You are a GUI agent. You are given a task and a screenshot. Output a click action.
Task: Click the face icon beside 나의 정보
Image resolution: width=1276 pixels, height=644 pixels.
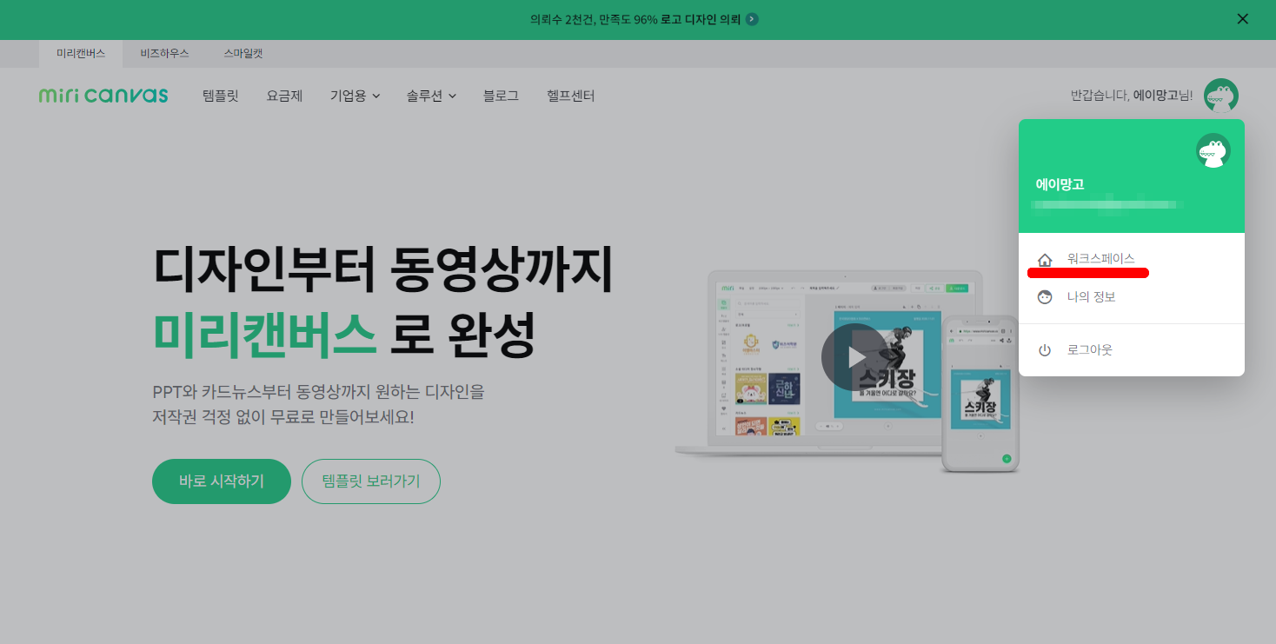(1045, 296)
